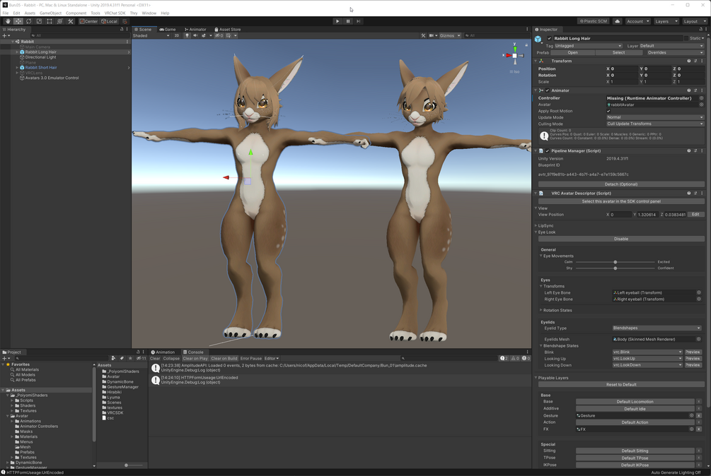Toggle the Static checkbox
The image size is (711, 476).
click(686, 38)
